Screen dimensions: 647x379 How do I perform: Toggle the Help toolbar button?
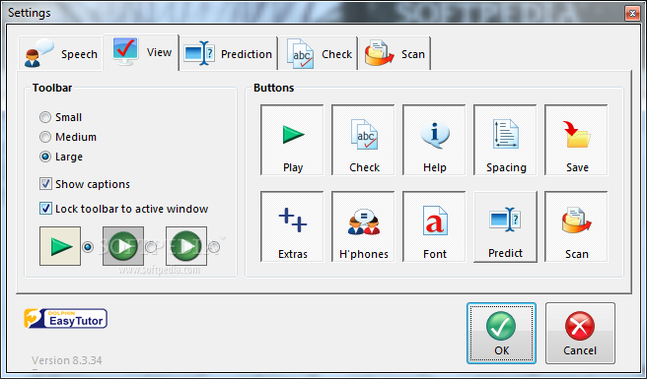[435, 140]
